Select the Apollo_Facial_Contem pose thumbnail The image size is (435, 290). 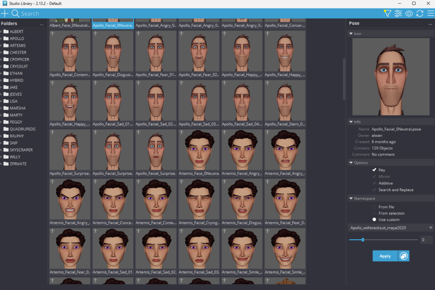[70, 51]
